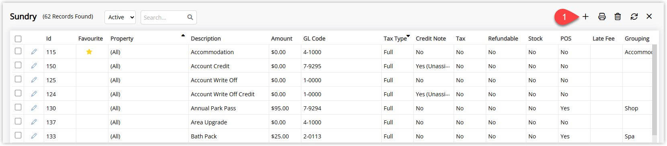Image resolution: width=667 pixels, height=146 pixels.
Task: Sort by Id column header
Action: (49, 39)
